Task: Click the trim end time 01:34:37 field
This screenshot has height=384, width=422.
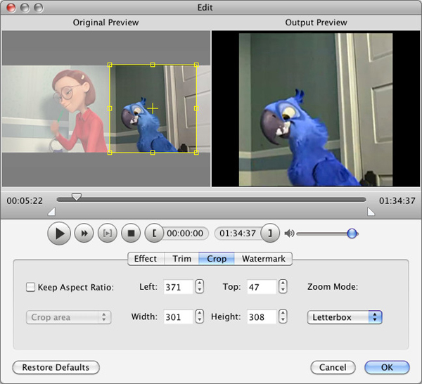Action: pyautogui.click(x=238, y=233)
